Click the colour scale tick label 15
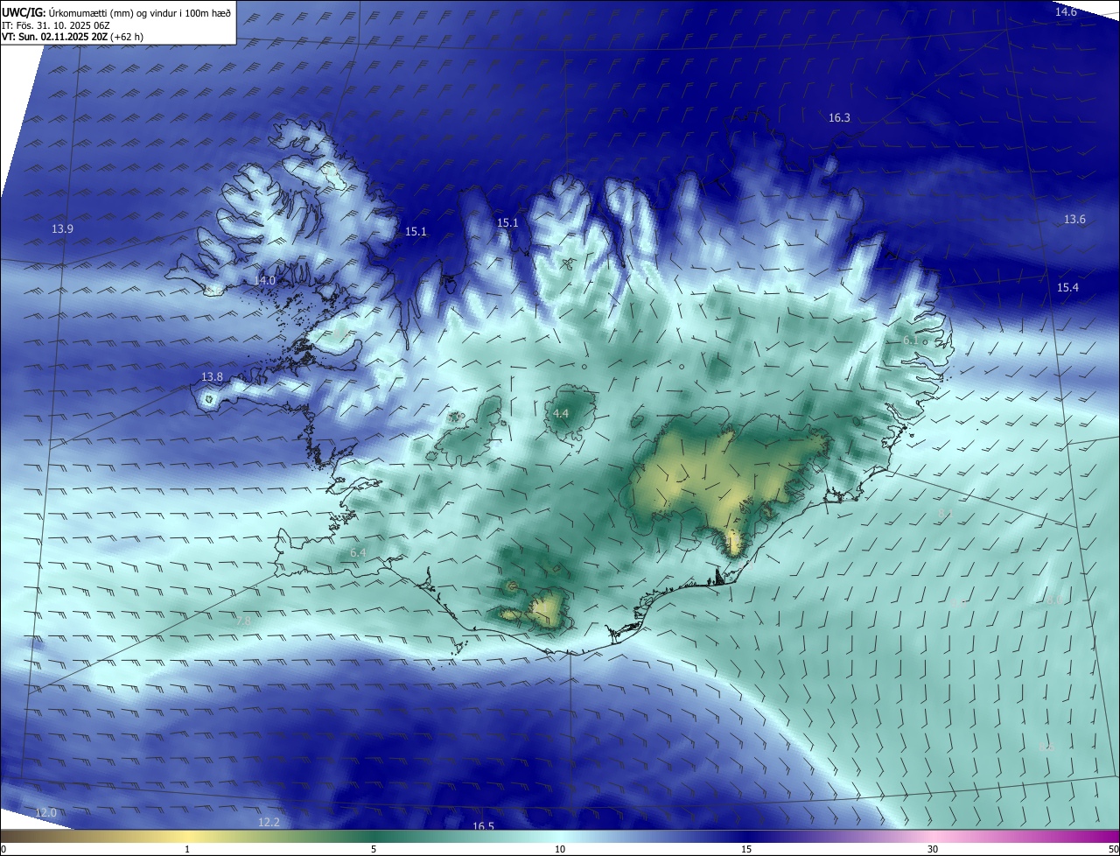Image resolution: width=1120 pixels, height=856 pixels. click(x=746, y=850)
